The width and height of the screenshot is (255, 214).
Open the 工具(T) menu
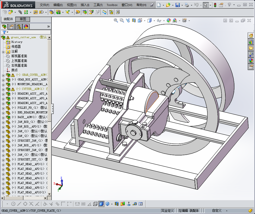[98, 5]
